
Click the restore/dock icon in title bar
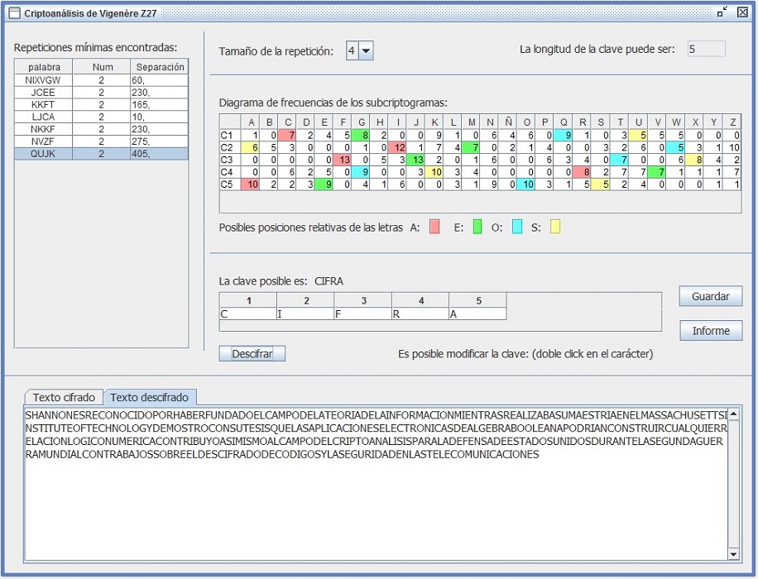point(723,12)
